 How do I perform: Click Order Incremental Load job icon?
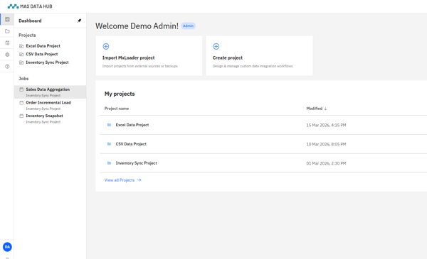pyautogui.click(x=21, y=103)
